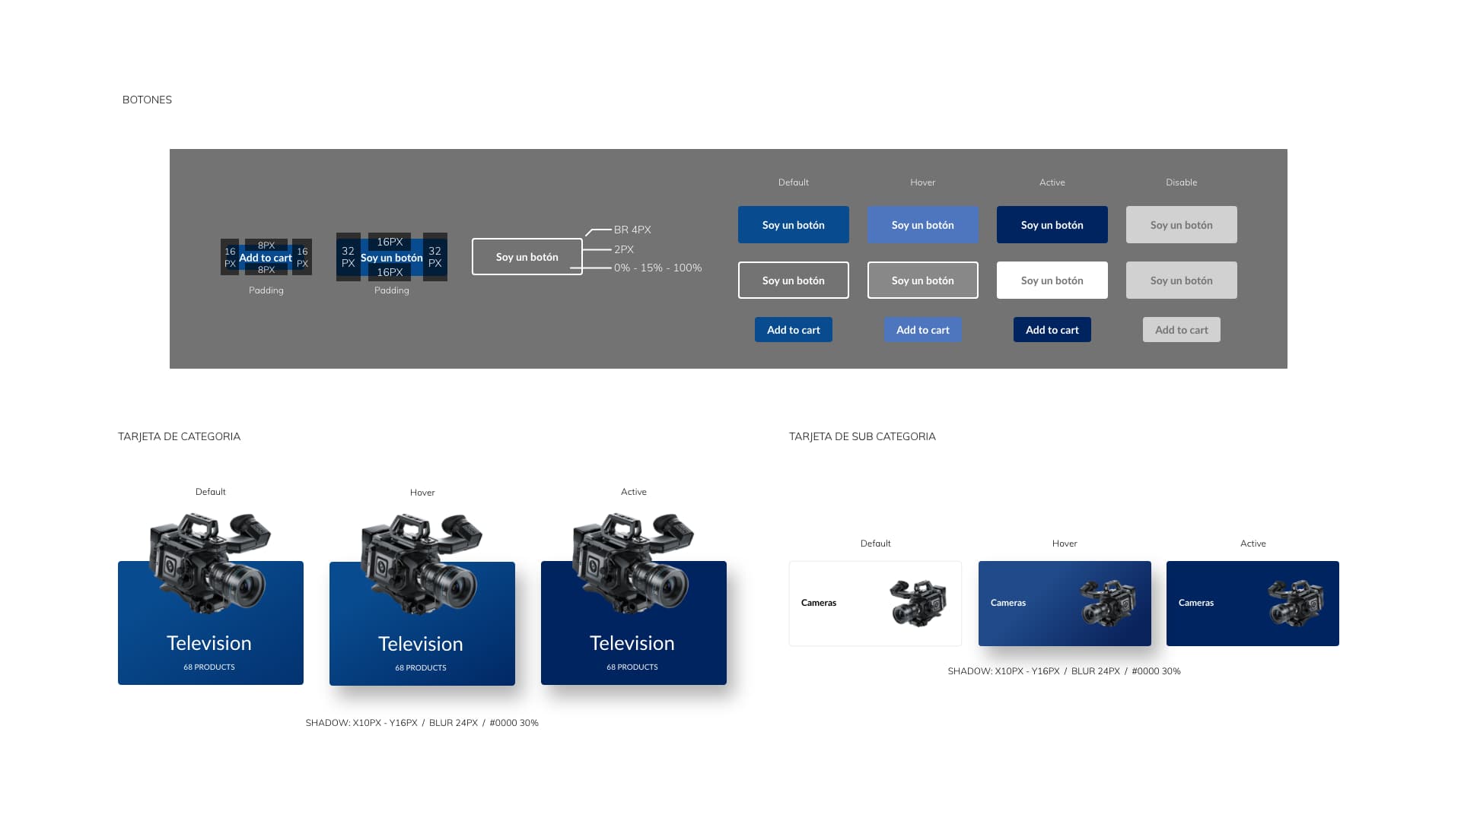The width and height of the screenshot is (1461, 821).
Task: Click the Active Cameras subcategory card
Action: click(1253, 604)
